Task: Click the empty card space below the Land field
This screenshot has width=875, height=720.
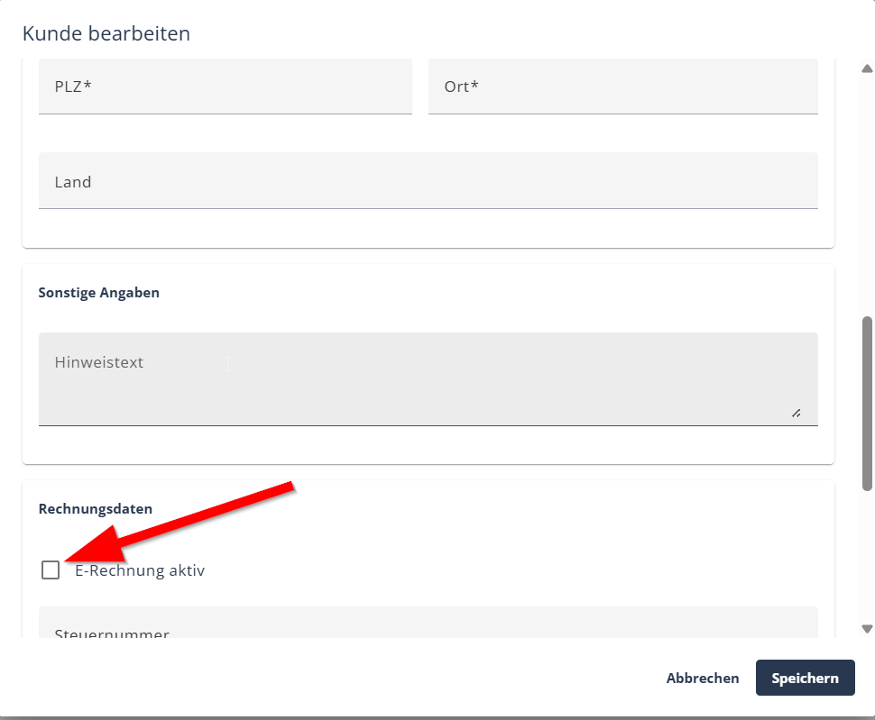Action: point(428,229)
